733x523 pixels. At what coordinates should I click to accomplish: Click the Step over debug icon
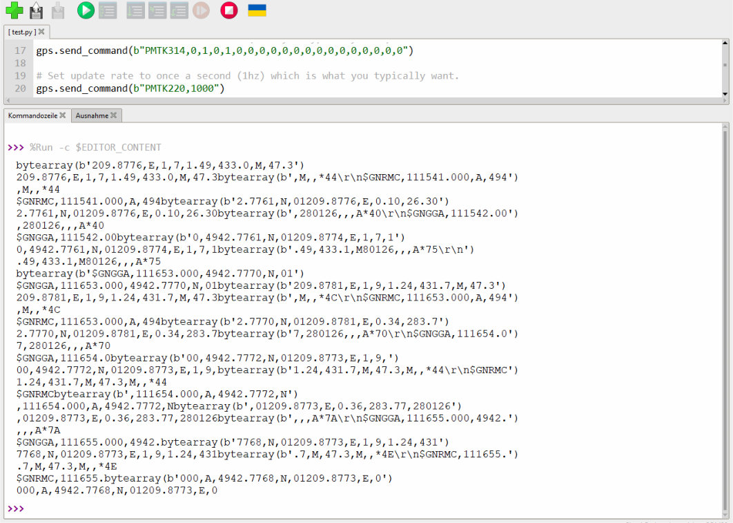point(135,10)
